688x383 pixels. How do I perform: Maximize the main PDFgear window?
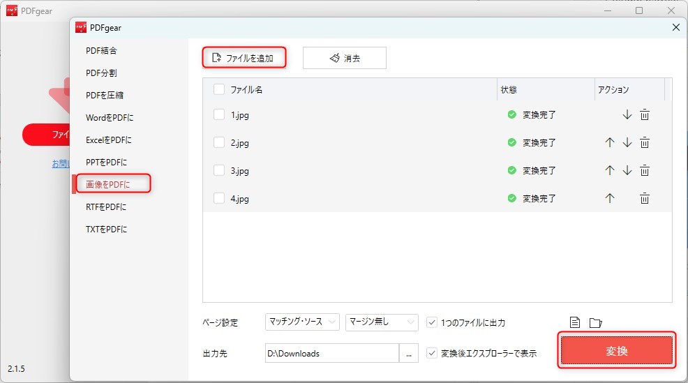coord(639,10)
